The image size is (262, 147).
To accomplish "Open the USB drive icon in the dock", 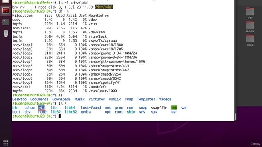I will 6,33.
